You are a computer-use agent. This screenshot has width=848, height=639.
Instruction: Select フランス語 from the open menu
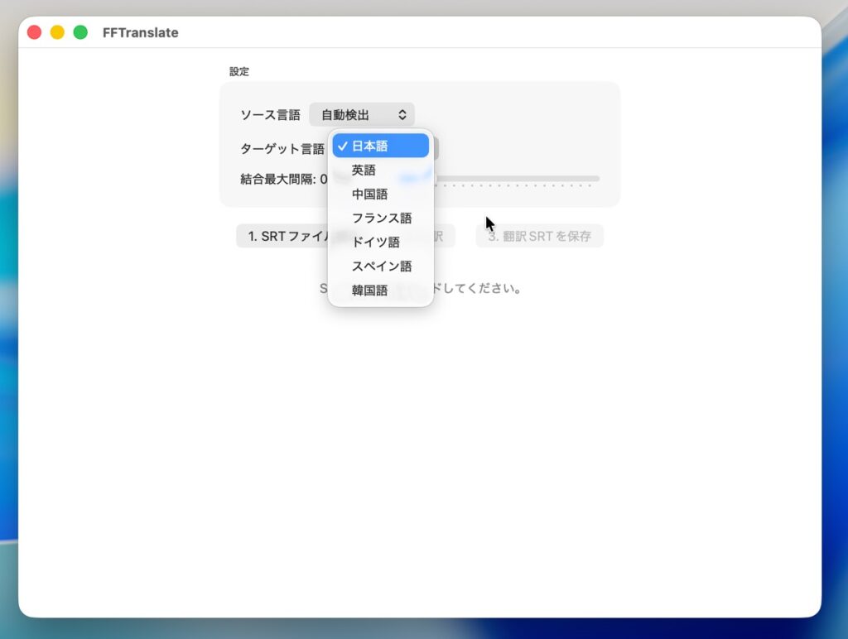pos(380,219)
